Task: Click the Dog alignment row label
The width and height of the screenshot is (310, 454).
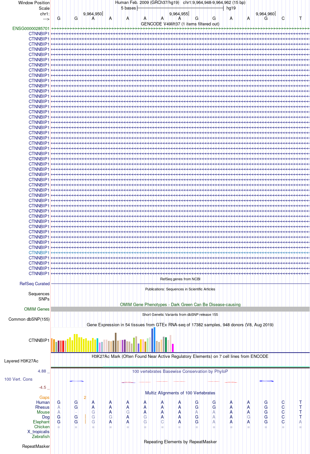Action: tap(46, 417)
